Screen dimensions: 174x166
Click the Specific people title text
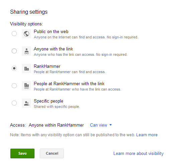click(49, 101)
